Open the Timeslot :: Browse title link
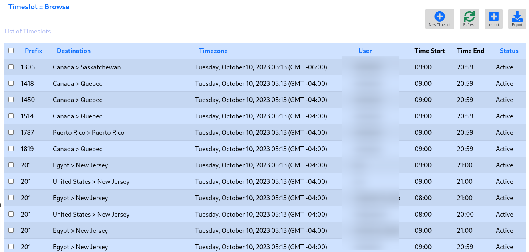The width and height of the screenshot is (529, 252). pyautogui.click(x=39, y=7)
